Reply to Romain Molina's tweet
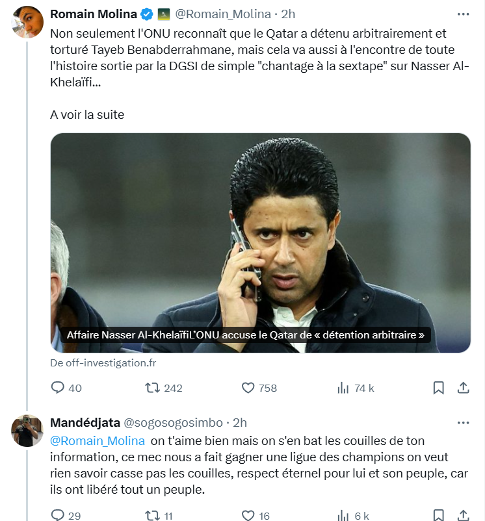Image resolution: width=485 pixels, height=521 pixels. coord(58,388)
